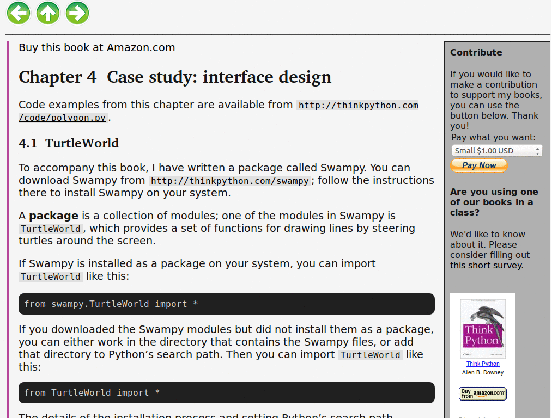Open the thinkpython.com/swampy link

pos(229,181)
